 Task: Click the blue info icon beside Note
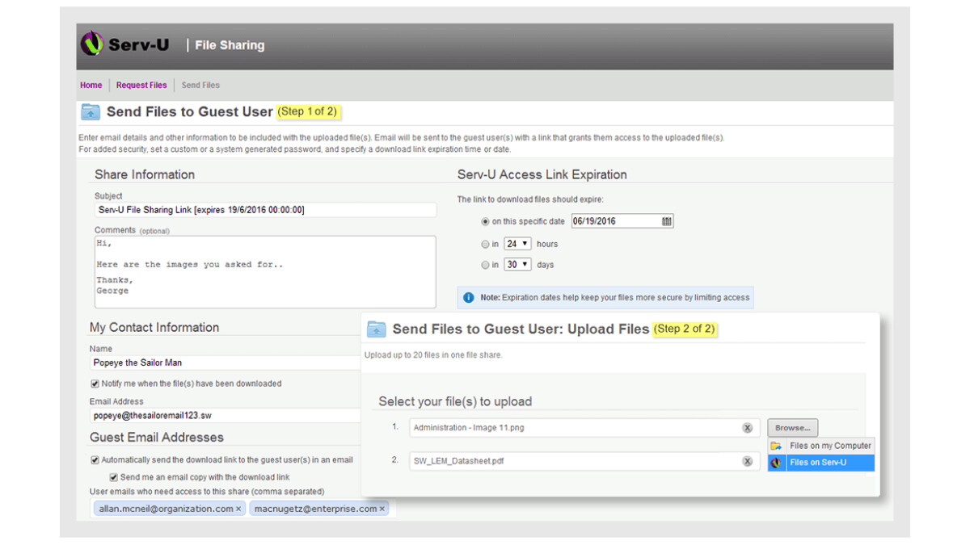(468, 298)
